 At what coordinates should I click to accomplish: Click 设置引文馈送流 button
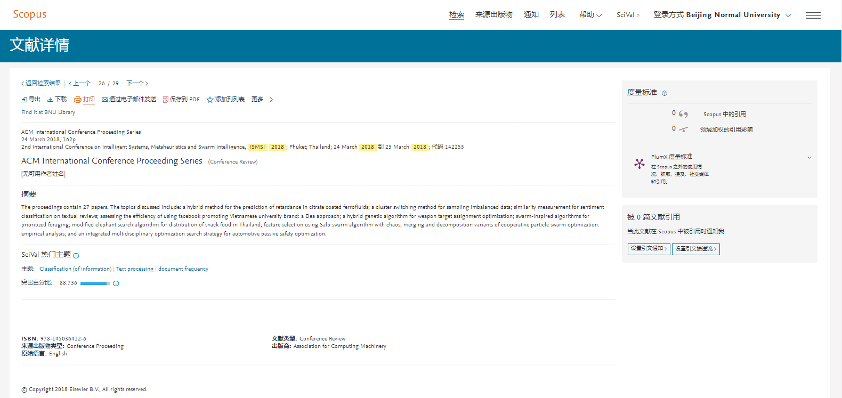[696, 249]
